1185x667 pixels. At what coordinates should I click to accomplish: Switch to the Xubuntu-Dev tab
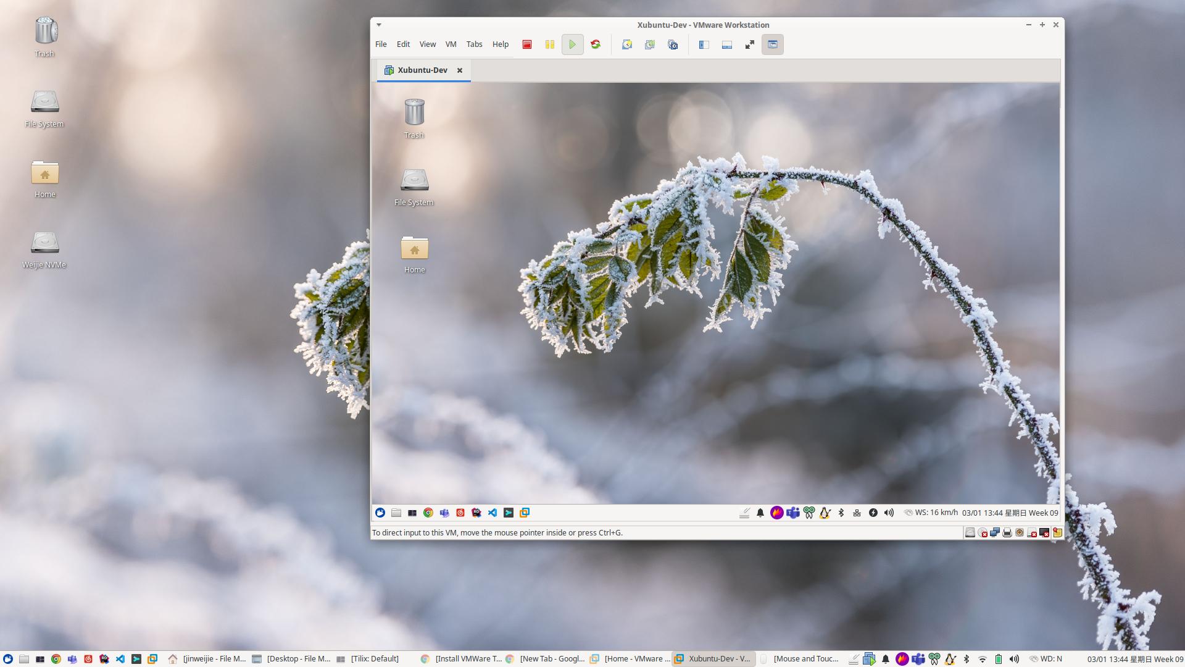point(422,70)
